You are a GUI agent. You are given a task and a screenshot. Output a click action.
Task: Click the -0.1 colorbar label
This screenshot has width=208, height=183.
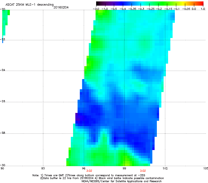(177, 9)
